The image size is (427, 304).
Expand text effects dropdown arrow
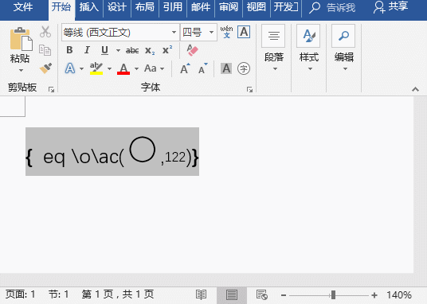[81, 68]
